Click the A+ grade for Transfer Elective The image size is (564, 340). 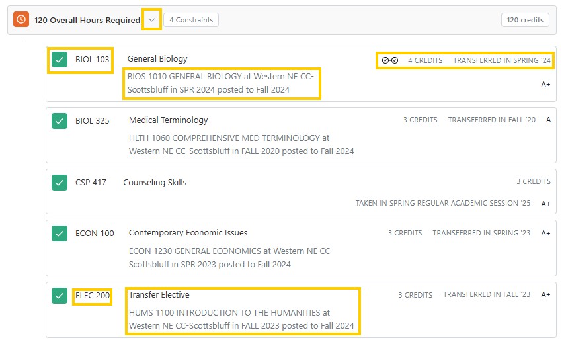[x=545, y=294]
